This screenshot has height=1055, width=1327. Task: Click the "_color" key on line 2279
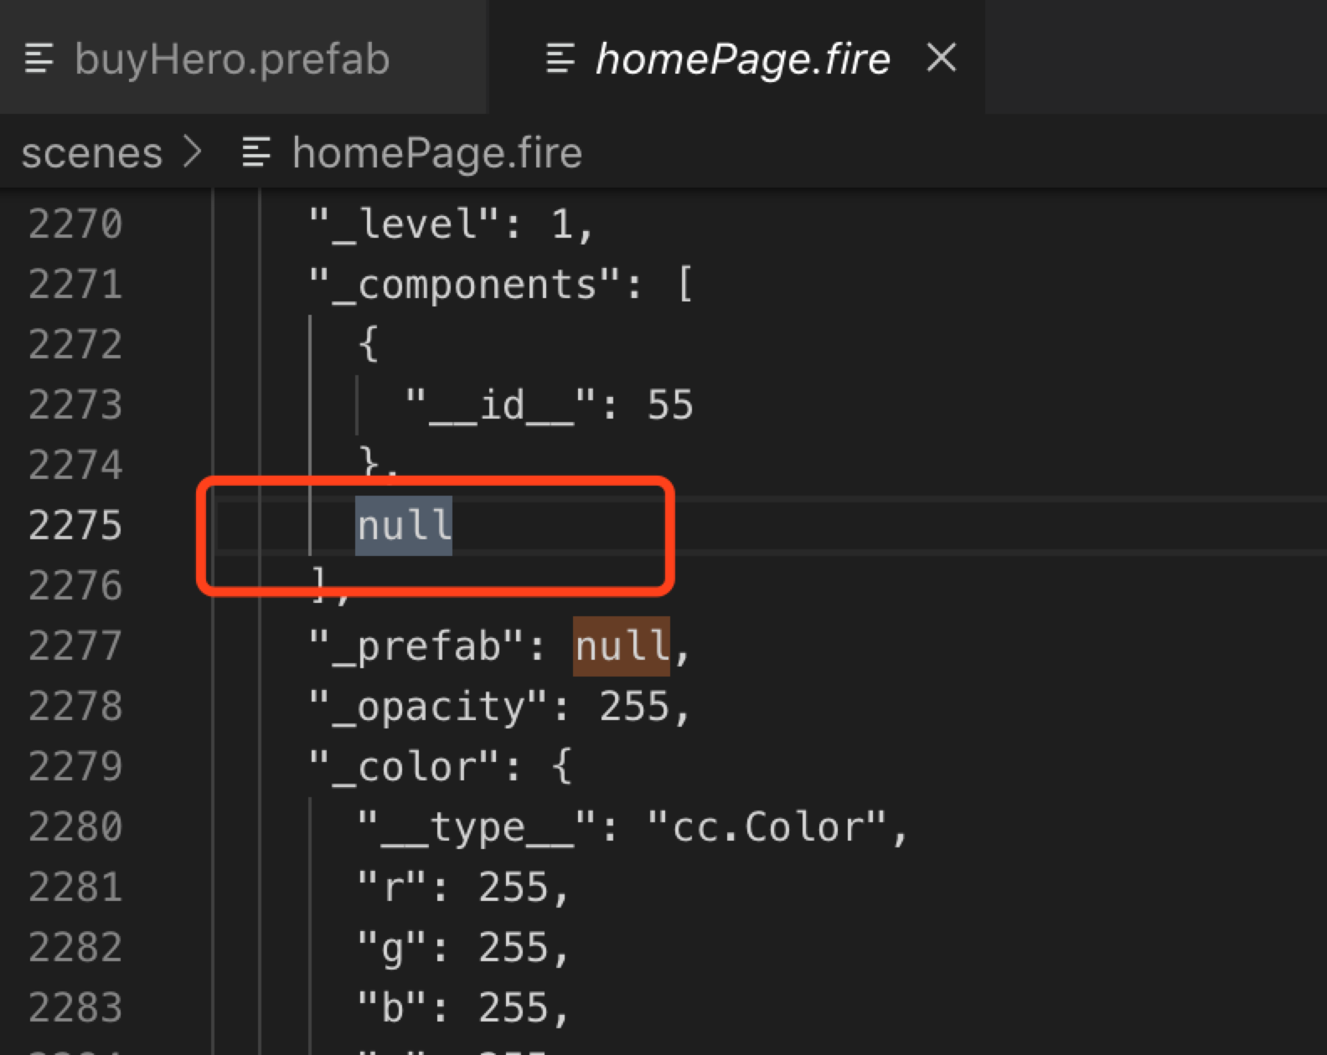pos(405,767)
